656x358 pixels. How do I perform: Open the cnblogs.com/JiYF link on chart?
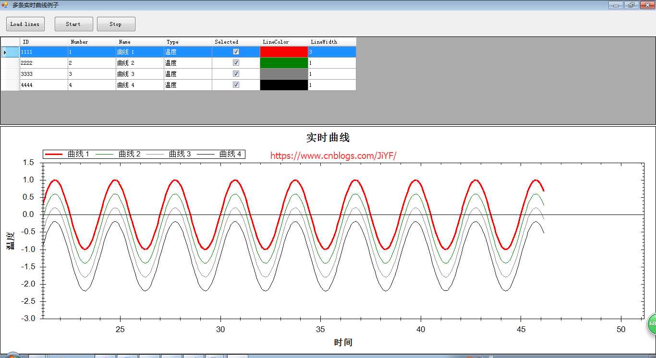tap(333, 155)
